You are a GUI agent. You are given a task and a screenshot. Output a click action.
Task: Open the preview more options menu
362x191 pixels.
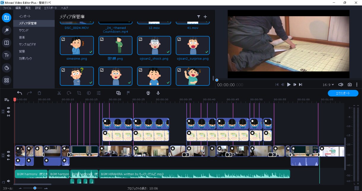(x=356, y=85)
